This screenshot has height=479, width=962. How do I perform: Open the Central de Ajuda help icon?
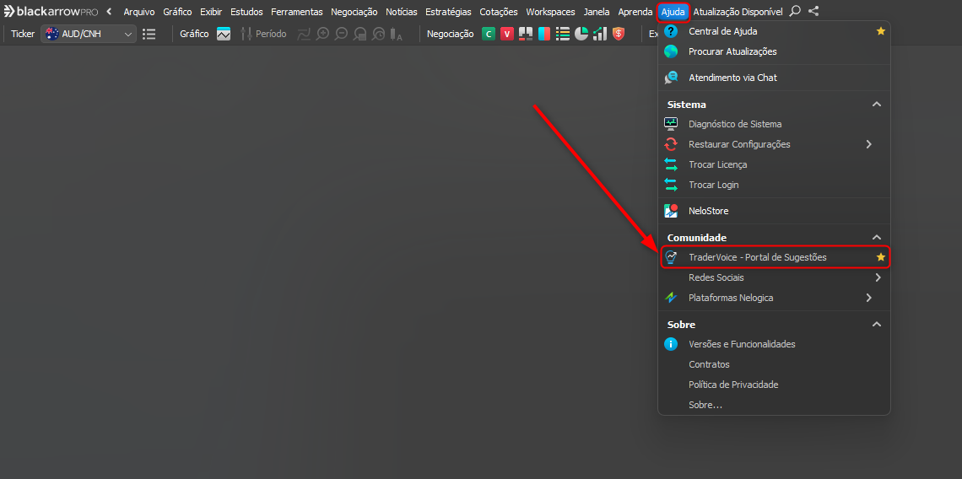pos(671,30)
